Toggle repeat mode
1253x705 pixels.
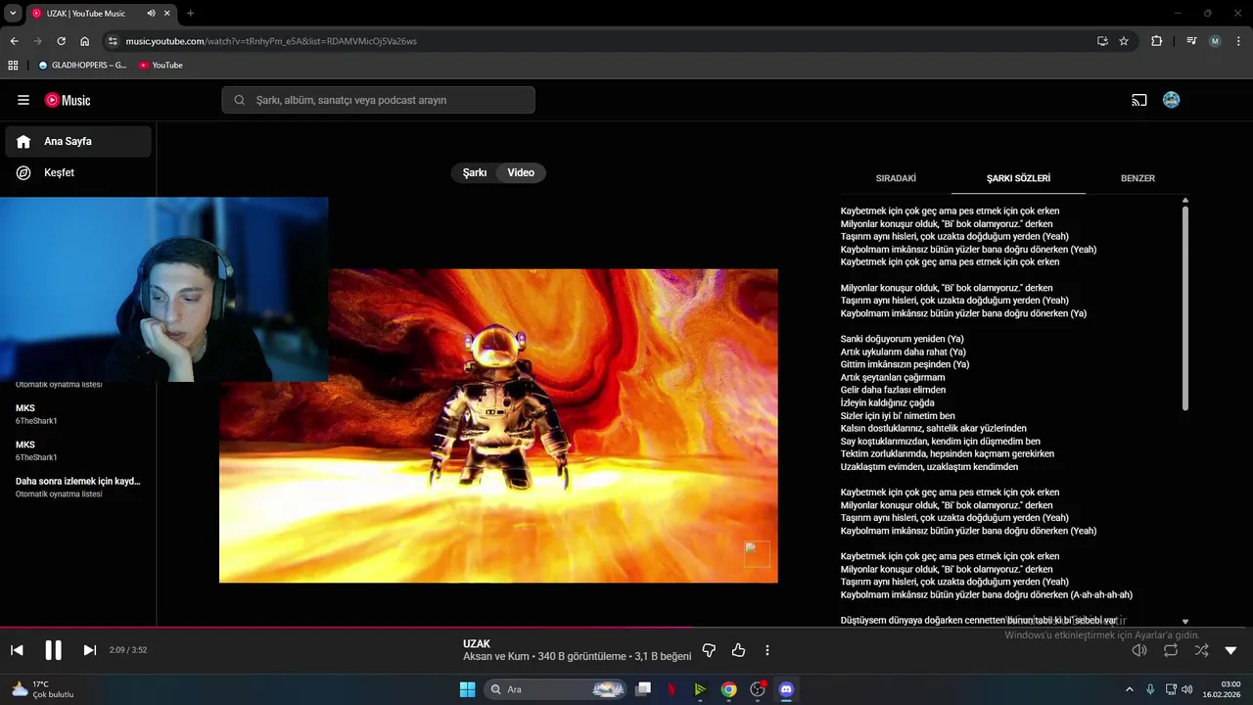[x=1171, y=650]
